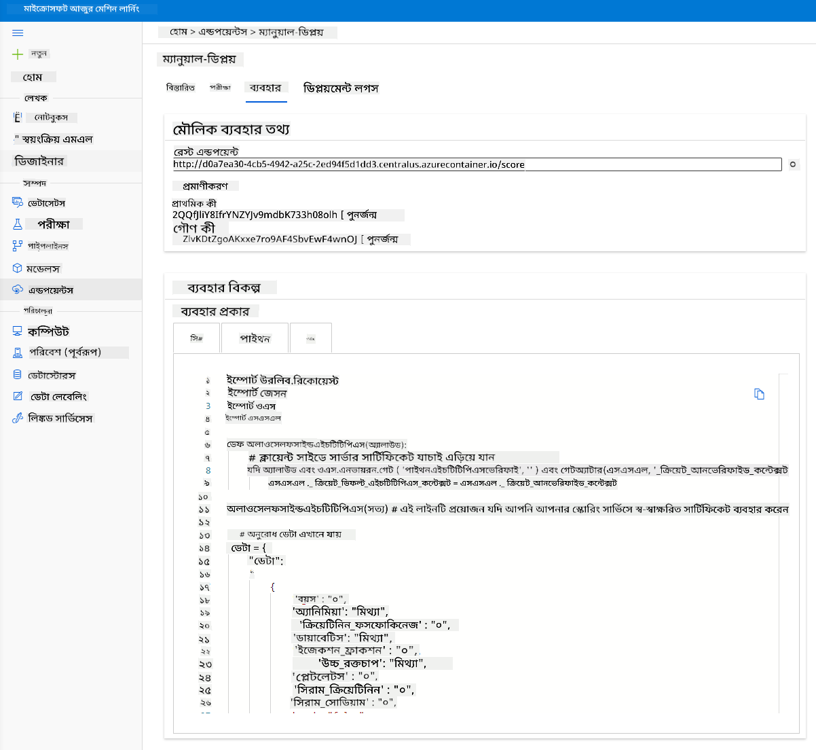Copy the code snippet using copy icon

click(x=759, y=394)
